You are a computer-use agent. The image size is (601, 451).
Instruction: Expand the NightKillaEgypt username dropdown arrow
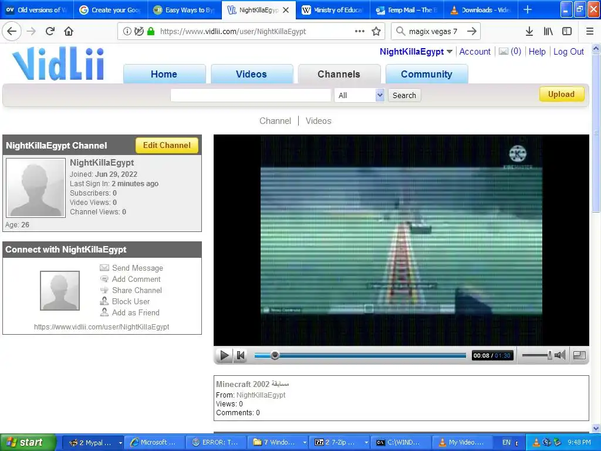point(450,52)
